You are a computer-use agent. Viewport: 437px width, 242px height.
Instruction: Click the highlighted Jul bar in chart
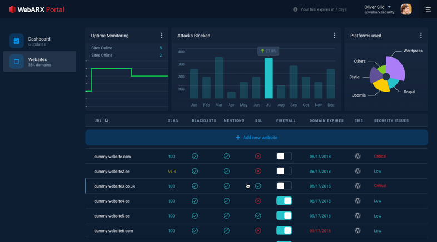point(269,79)
